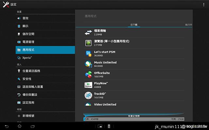Tap the Recent apps navigation button
The height and width of the screenshot is (130, 209).
tap(33, 126)
